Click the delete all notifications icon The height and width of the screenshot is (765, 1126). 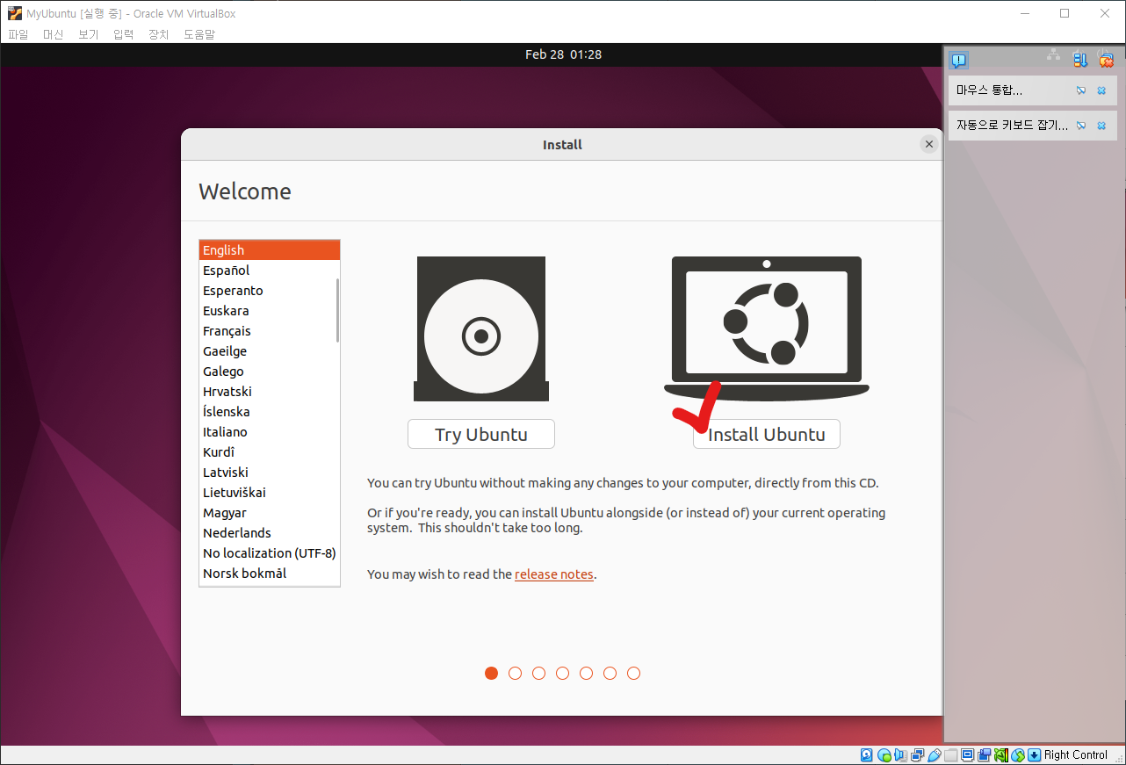coord(1107,60)
